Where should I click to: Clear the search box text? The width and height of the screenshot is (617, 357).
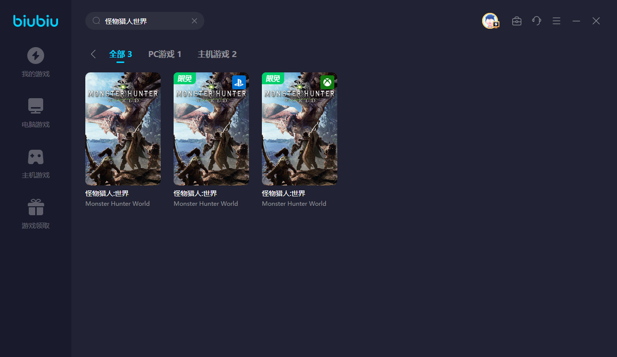(x=194, y=21)
